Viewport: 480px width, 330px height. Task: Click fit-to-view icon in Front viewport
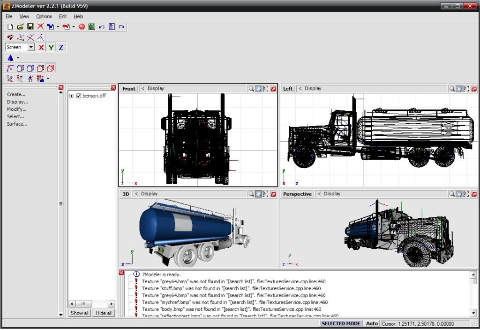tap(266, 88)
